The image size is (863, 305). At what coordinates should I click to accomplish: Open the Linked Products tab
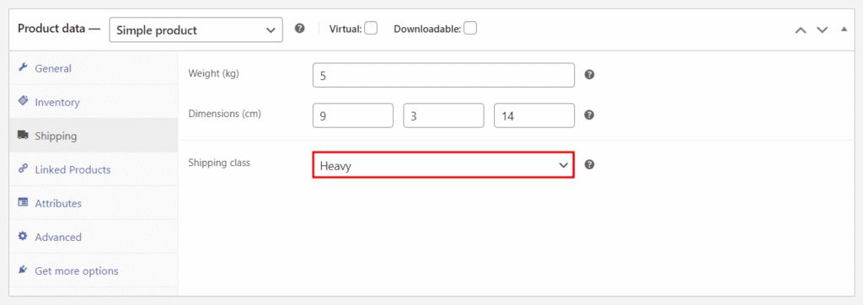94,169
